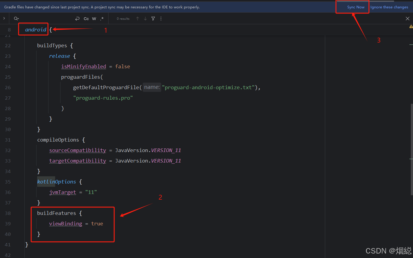Click the yellow inspection warning triangle
The width and height of the screenshot is (413, 258).
411,26
